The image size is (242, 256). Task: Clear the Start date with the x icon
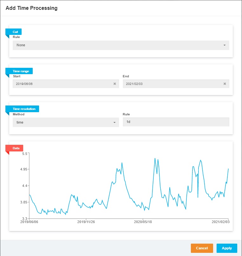(x=115, y=84)
